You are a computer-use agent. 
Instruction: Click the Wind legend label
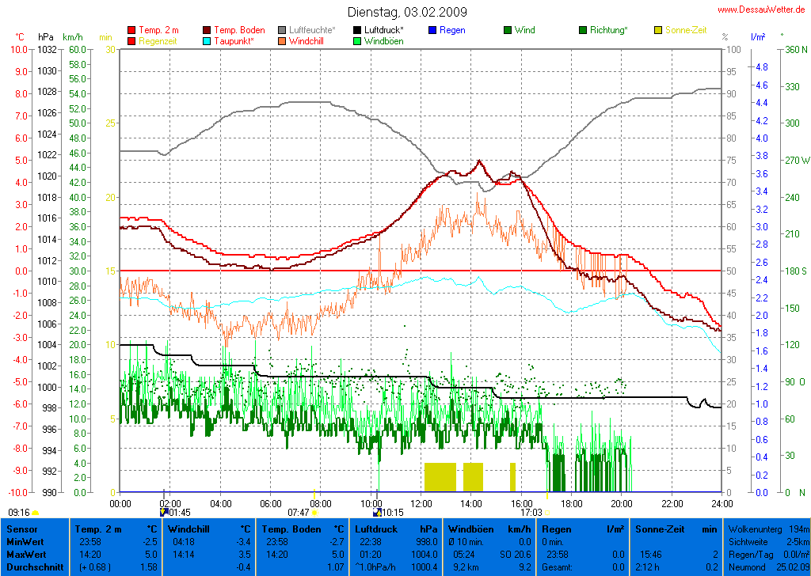click(524, 30)
